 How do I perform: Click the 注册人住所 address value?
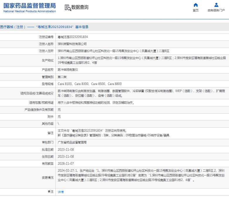pos(113,51)
